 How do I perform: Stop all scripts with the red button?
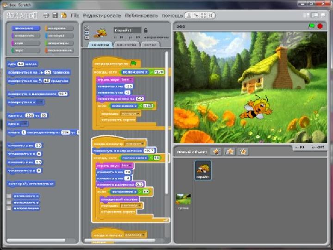coord(320,26)
